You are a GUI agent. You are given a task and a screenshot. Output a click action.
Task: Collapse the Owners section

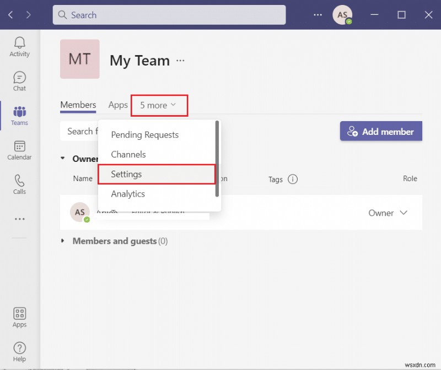[x=63, y=158]
